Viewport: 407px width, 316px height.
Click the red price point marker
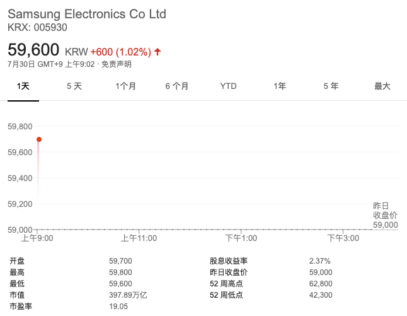(x=39, y=139)
